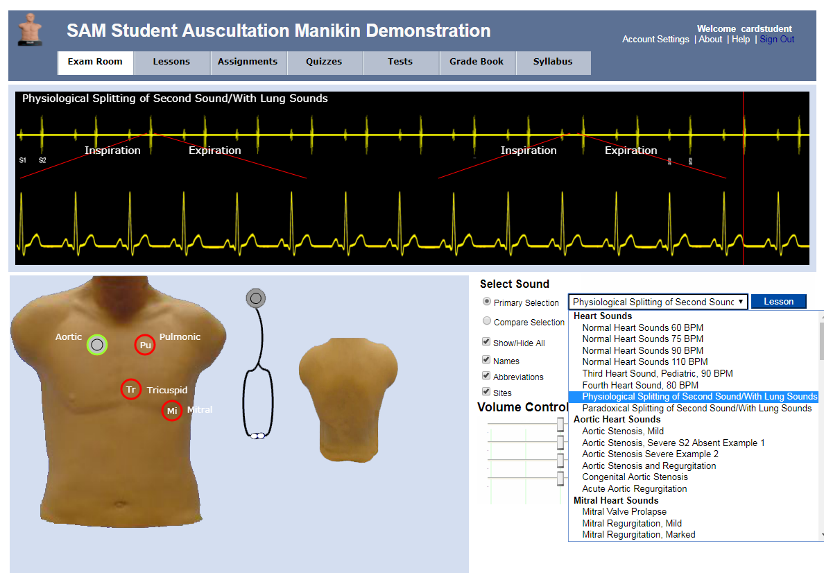The image size is (824, 573).
Task: Switch to the Tests tab
Action: (400, 62)
